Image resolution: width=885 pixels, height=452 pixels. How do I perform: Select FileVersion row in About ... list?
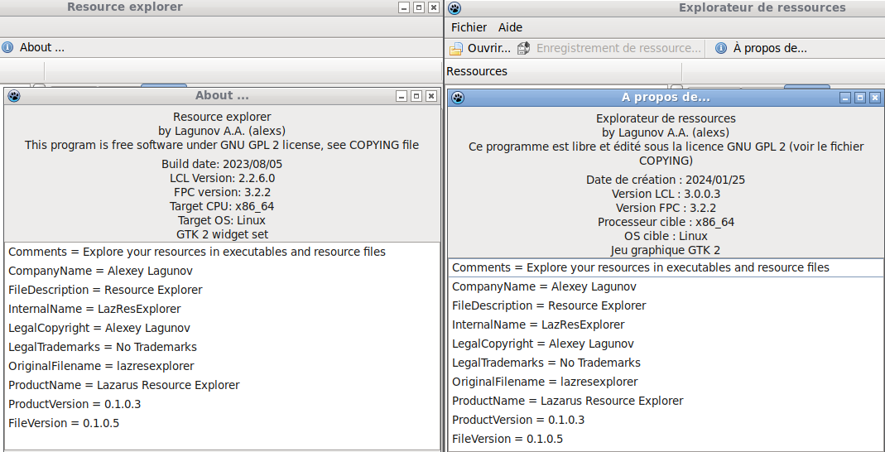pyautogui.click(x=222, y=423)
